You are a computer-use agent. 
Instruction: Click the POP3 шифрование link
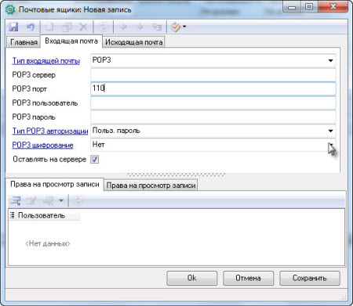pos(42,145)
